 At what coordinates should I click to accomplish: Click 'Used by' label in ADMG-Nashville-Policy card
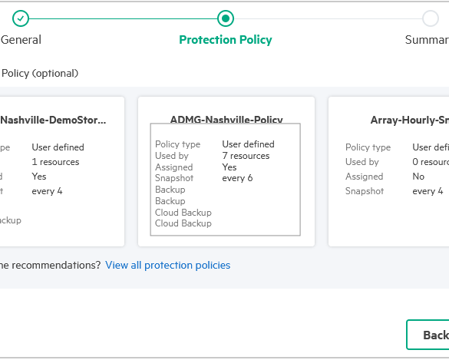172,156
